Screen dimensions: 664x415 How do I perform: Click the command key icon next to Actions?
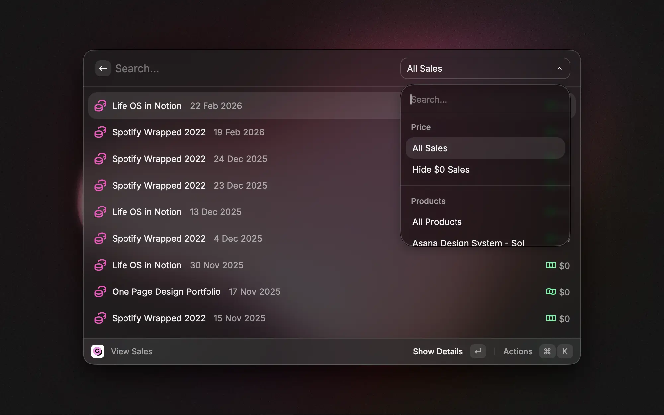(547, 351)
